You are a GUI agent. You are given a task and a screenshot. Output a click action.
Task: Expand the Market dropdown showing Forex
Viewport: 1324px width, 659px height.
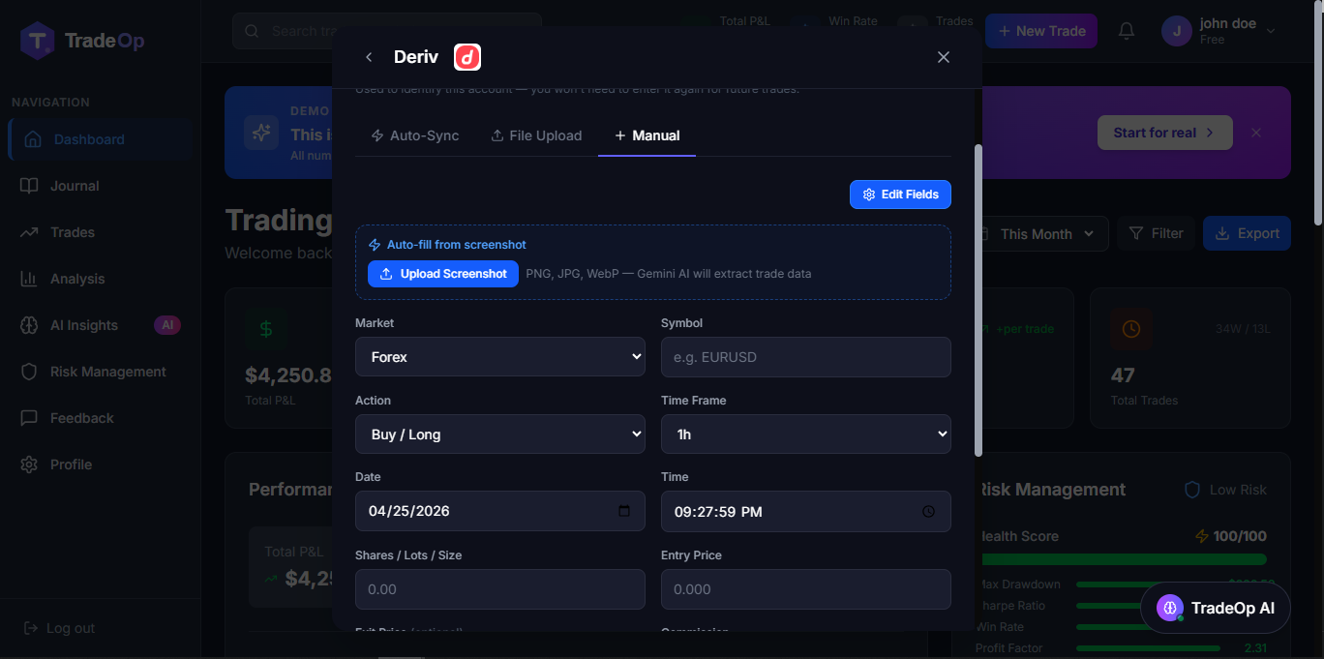pyautogui.click(x=500, y=357)
